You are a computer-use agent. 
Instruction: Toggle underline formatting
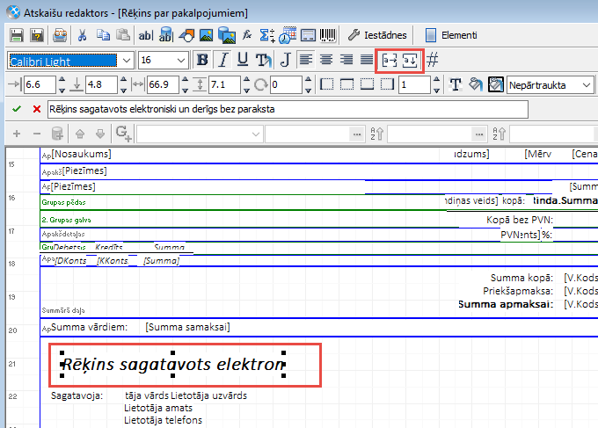tap(243, 60)
